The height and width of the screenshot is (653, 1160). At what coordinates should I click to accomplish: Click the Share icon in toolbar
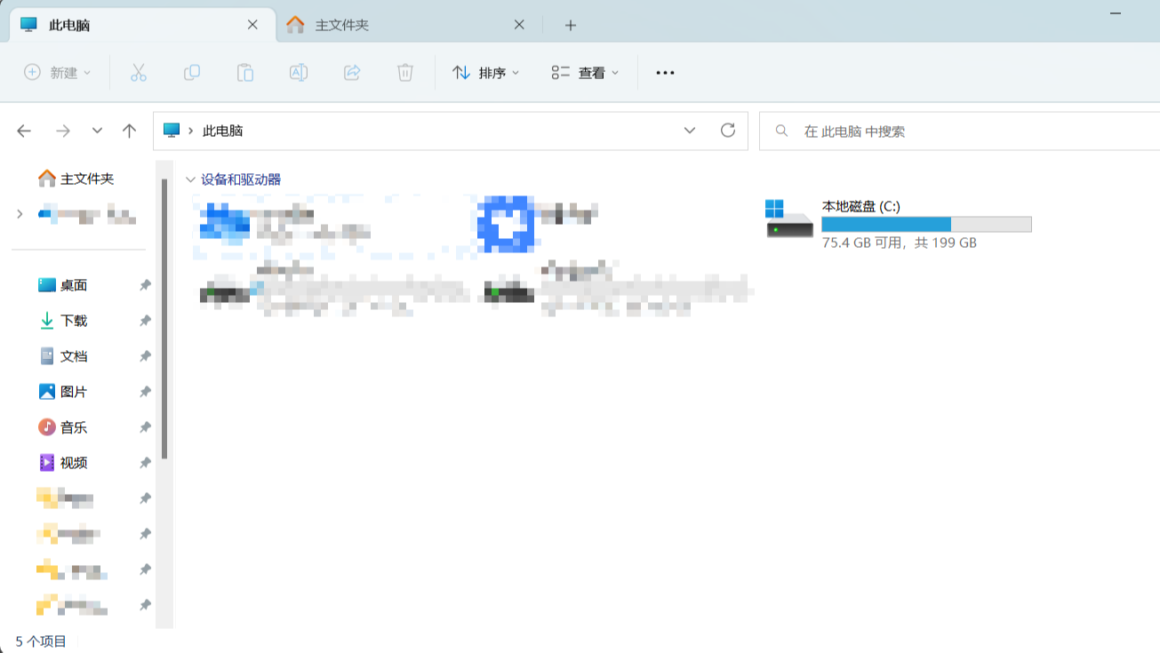pyautogui.click(x=352, y=73)
